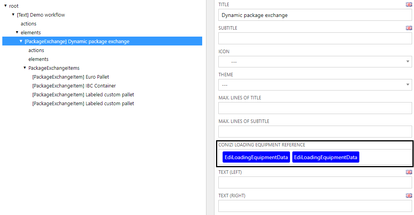Open the Icon dropdown
The width and height of the screenshot is (414, 215).
click(315, 62)
